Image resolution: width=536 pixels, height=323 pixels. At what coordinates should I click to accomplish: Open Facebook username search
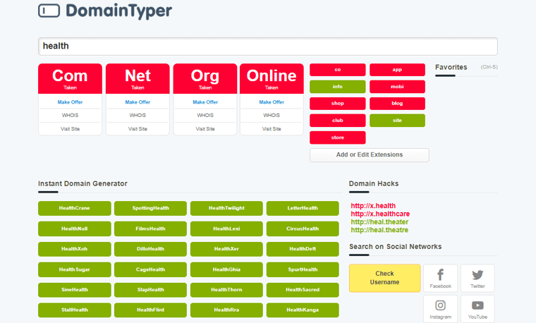440,278
